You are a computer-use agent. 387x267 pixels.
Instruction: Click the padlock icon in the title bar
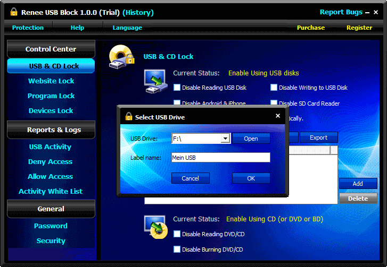14,12
